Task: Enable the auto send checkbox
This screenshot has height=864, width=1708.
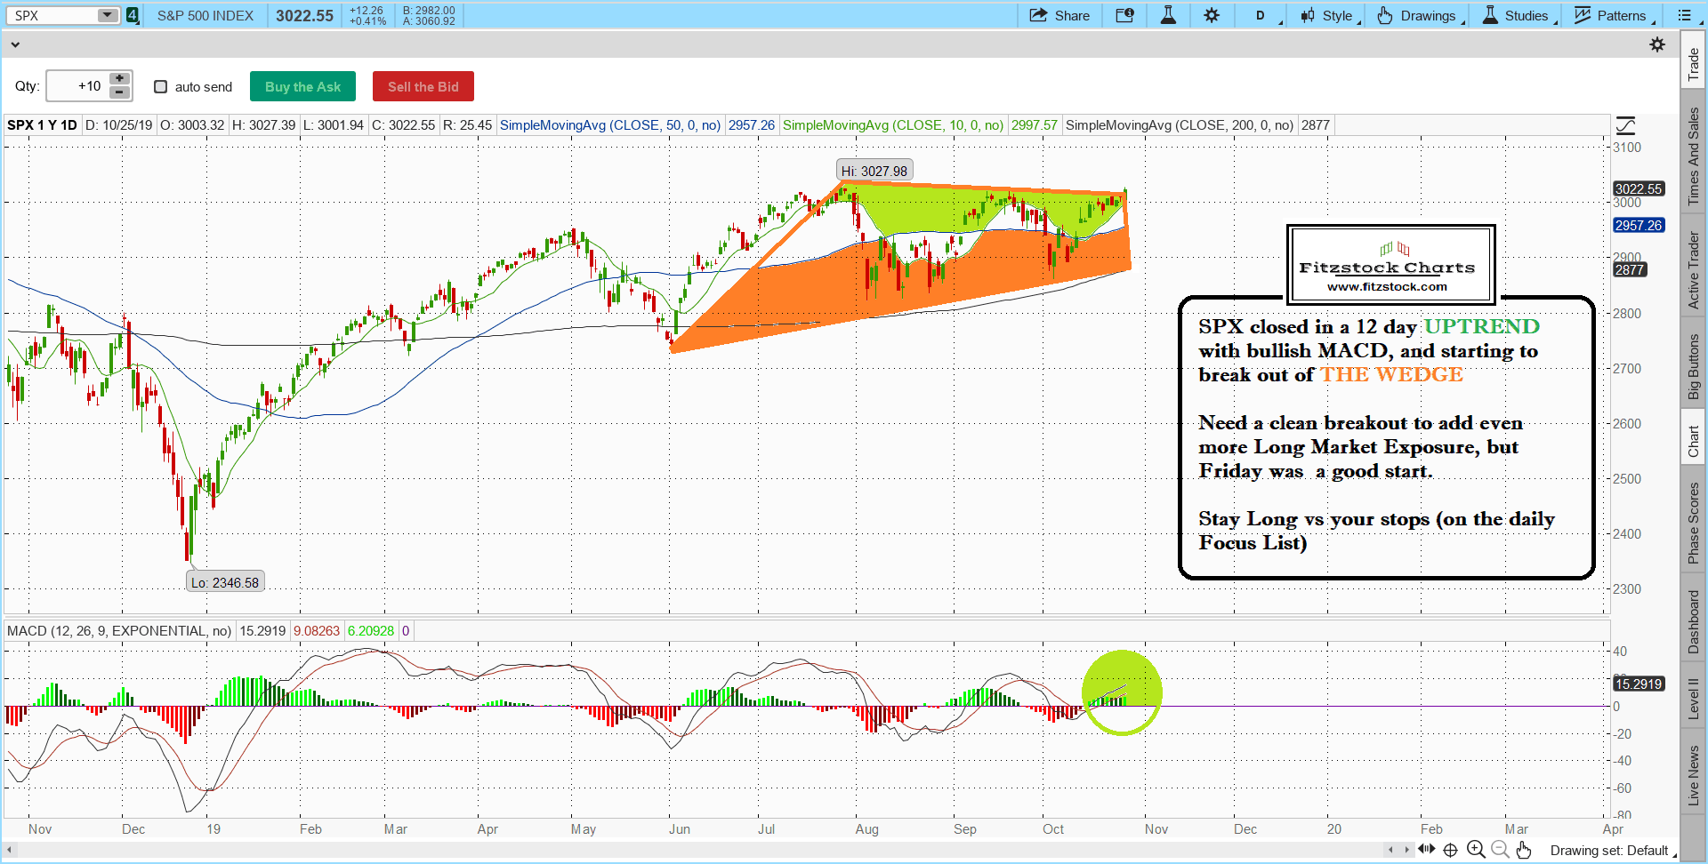Action: 161,86
